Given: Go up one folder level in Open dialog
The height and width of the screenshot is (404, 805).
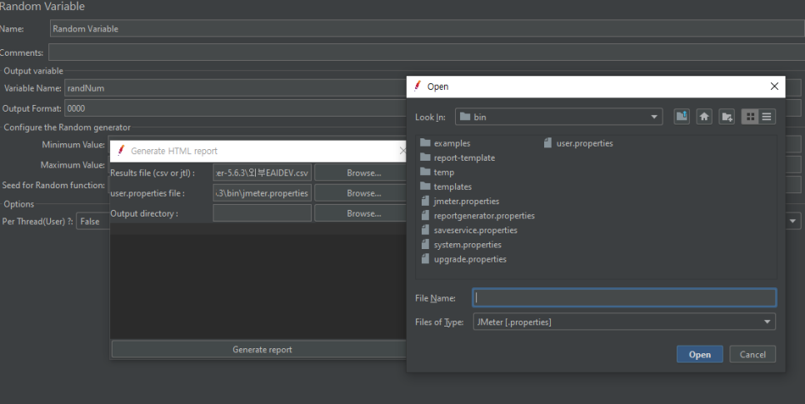Looking at the screenshot, I should click(x=682, y=117).
